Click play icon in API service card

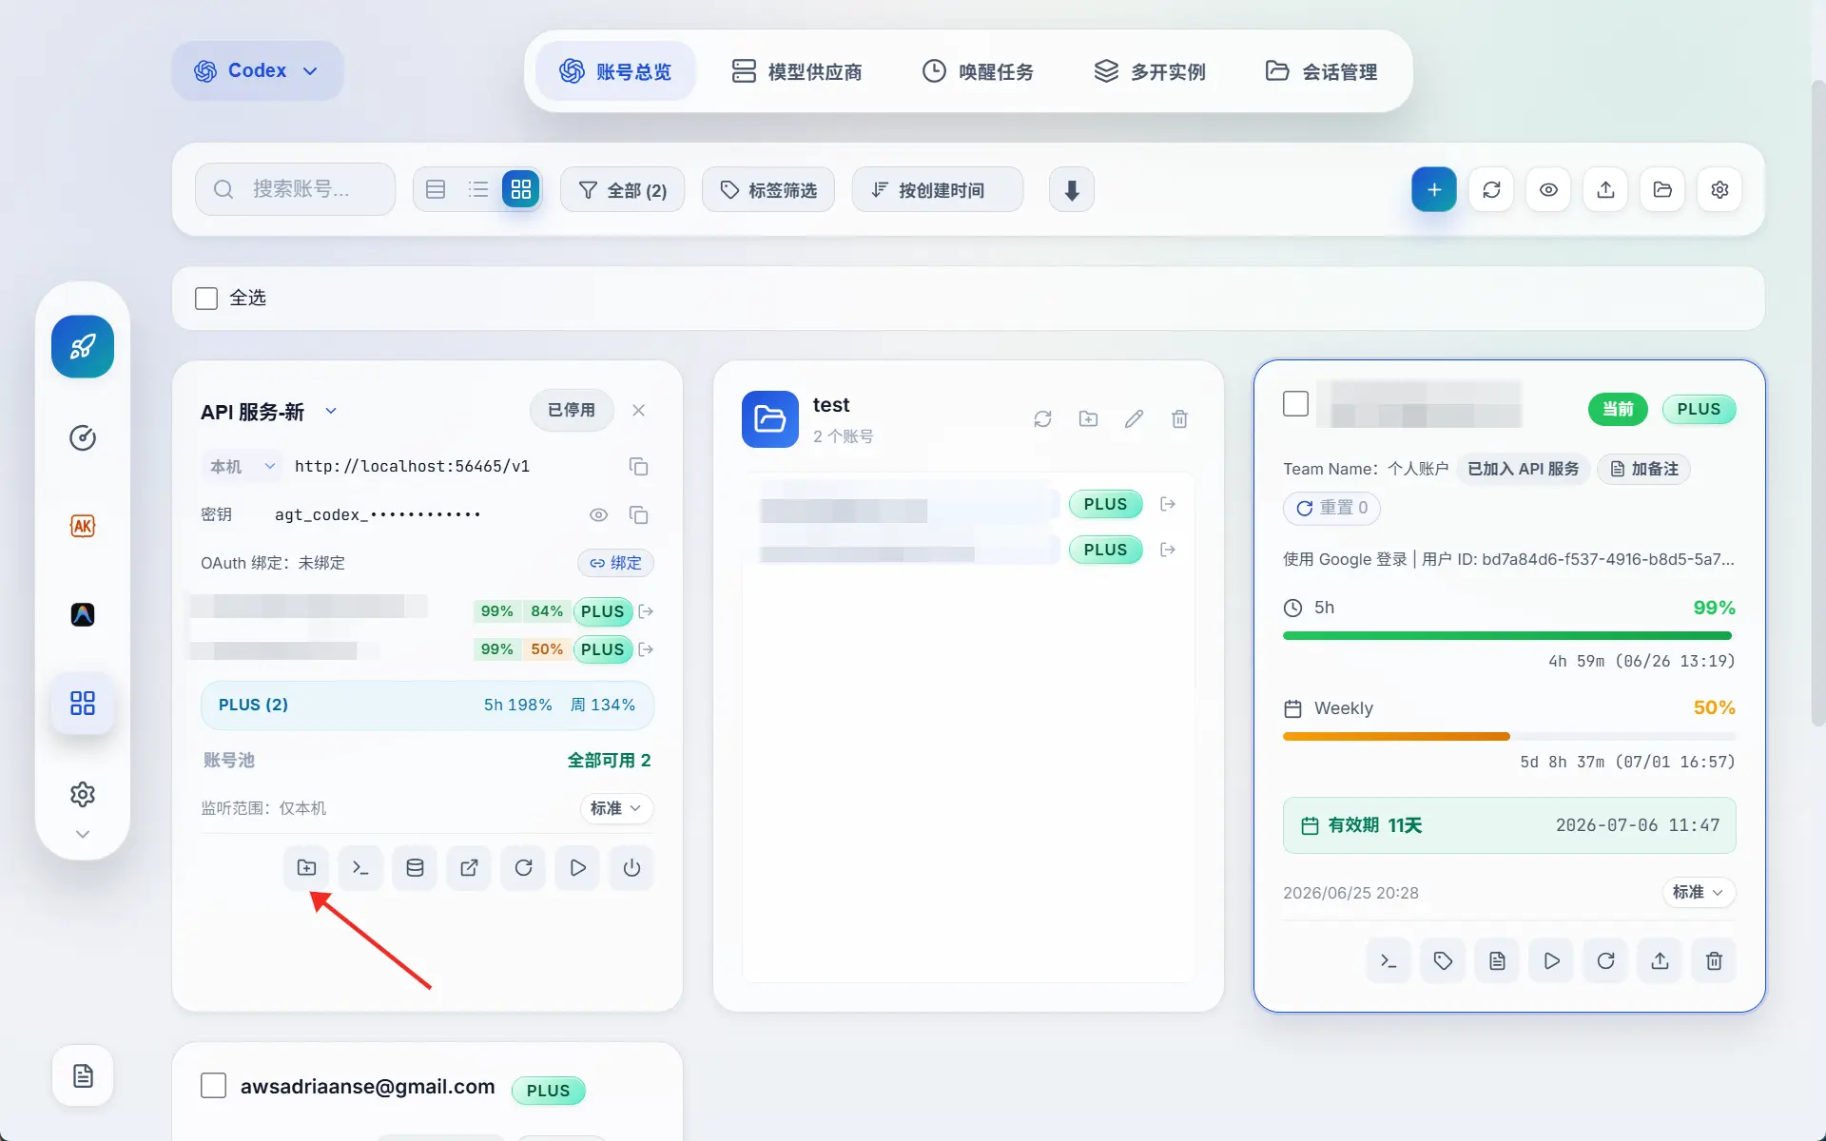pyautogui.click(x=577, y=868)
